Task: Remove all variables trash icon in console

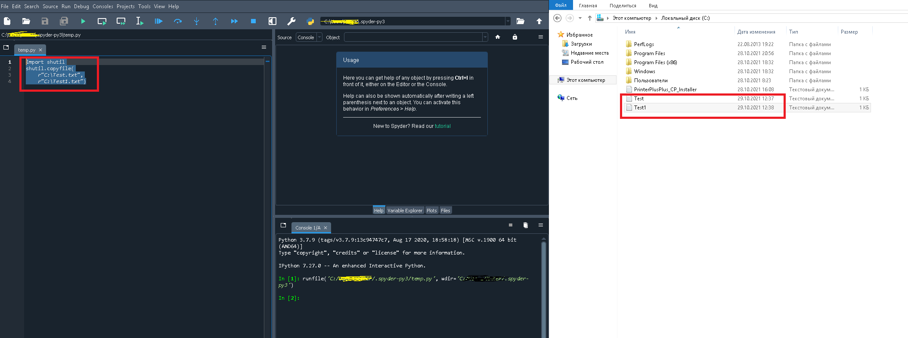Action: (525, 225)
